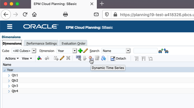Collapse the Year root node
This screenshot has width=194, height=108.
click(x=4, y=70)
